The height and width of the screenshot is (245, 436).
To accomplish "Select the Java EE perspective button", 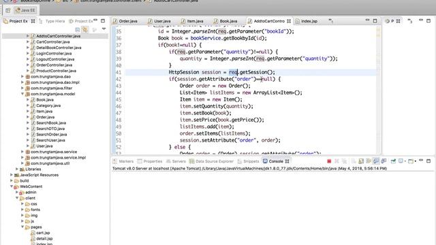I will [x=25, y=10].
